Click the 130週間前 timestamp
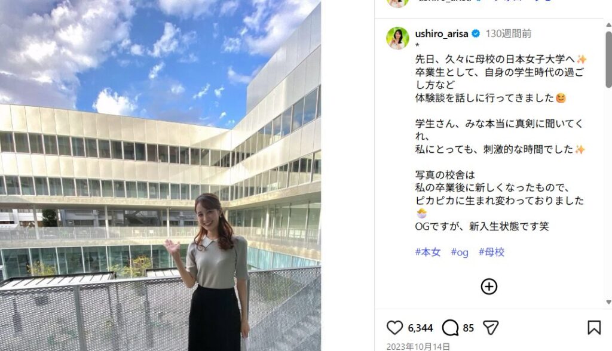612x351 pixels. [508, 34]
